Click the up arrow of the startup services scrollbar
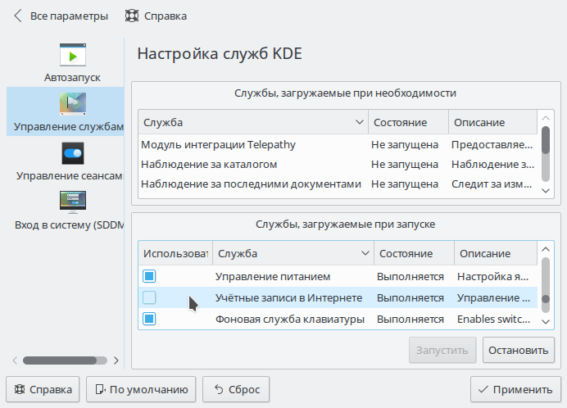Screen dimensions: 567x408 pyautogui.click(x=546, y=249)
